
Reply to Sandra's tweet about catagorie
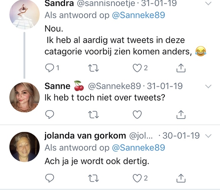(49, 68)
